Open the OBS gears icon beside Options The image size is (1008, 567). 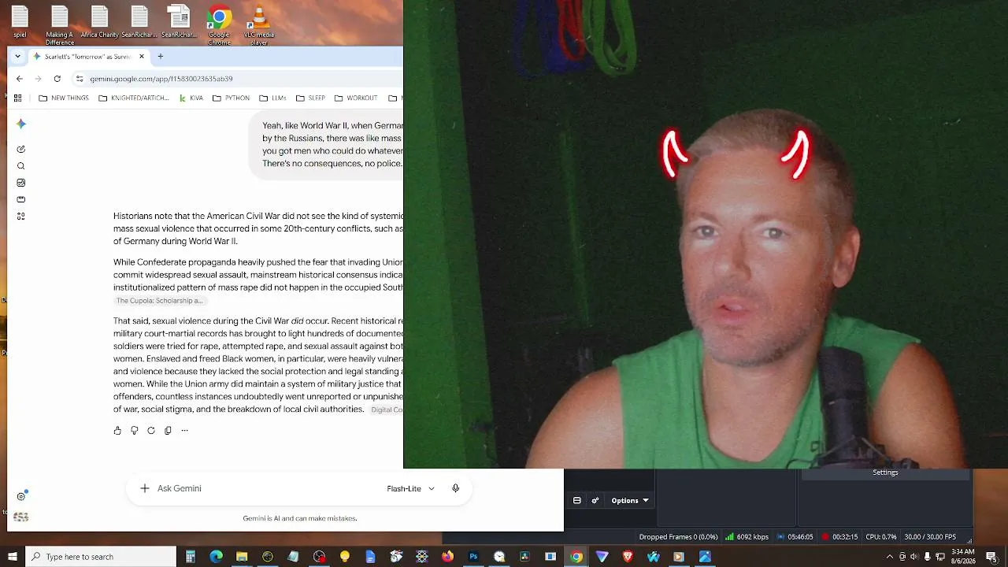click(595, 500)
